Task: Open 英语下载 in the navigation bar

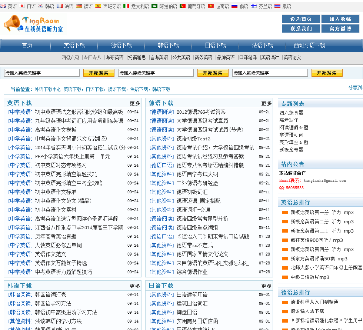Action: [x=74, y=45]
